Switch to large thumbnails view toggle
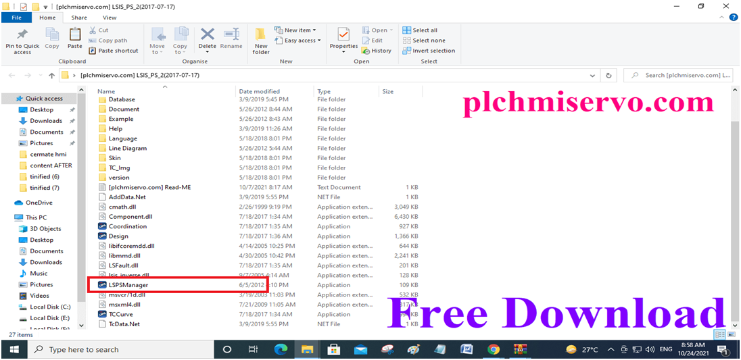 click(732, 334)
